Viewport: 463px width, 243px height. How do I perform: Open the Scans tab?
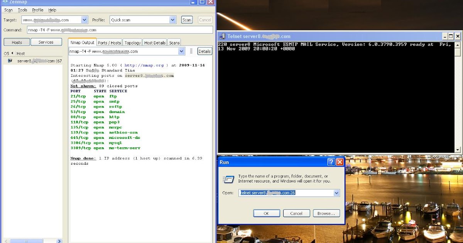(174, 43)
